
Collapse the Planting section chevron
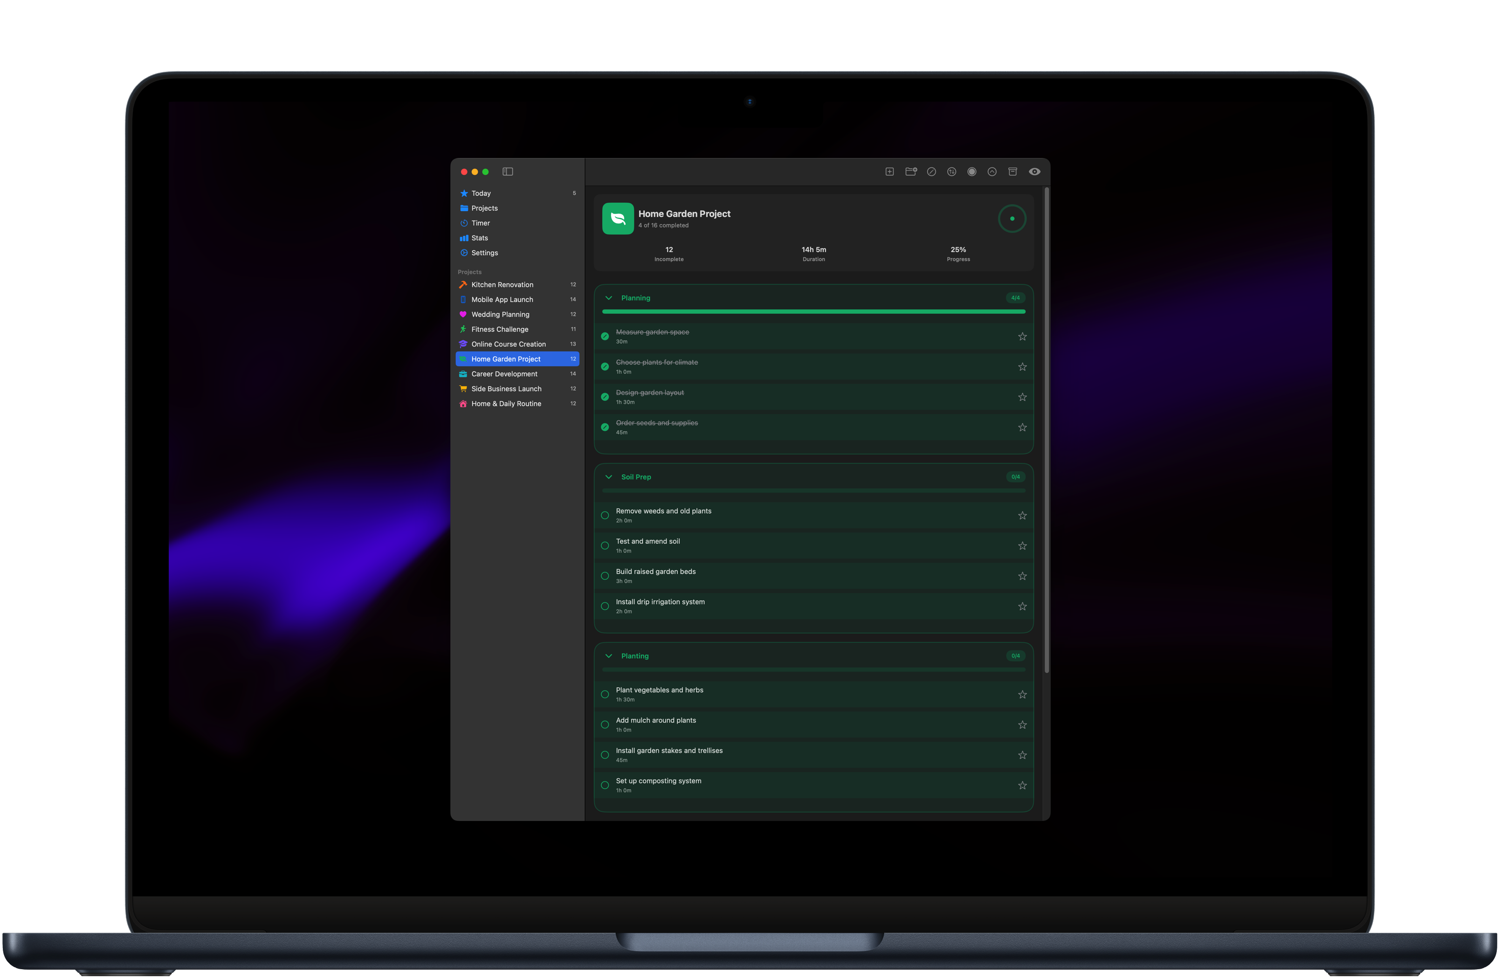tap(609, 656)
